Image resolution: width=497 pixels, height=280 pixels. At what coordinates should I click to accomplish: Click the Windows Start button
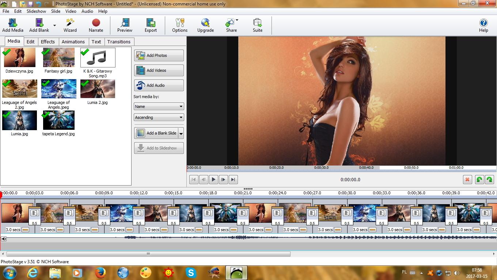(10, 272)
